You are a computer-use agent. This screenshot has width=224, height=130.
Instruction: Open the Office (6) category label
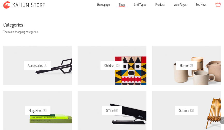click(x=112, y=111)
